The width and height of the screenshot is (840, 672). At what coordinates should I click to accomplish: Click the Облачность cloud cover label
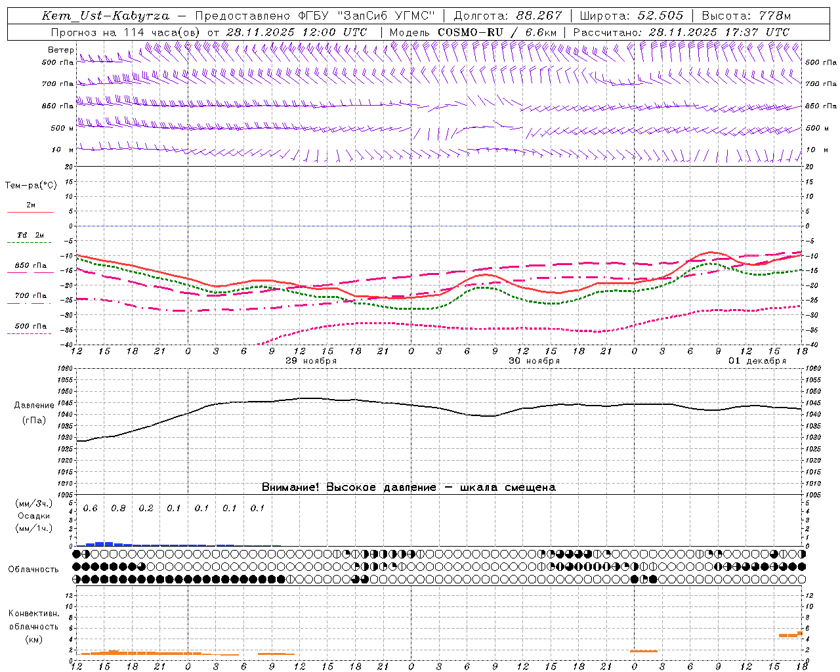(33, 569)
